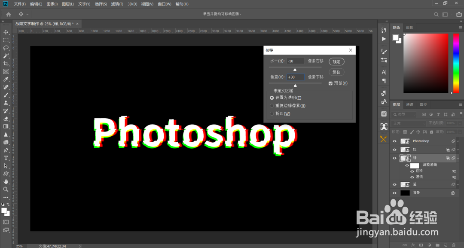Select the Frame tool

(6, 71)
